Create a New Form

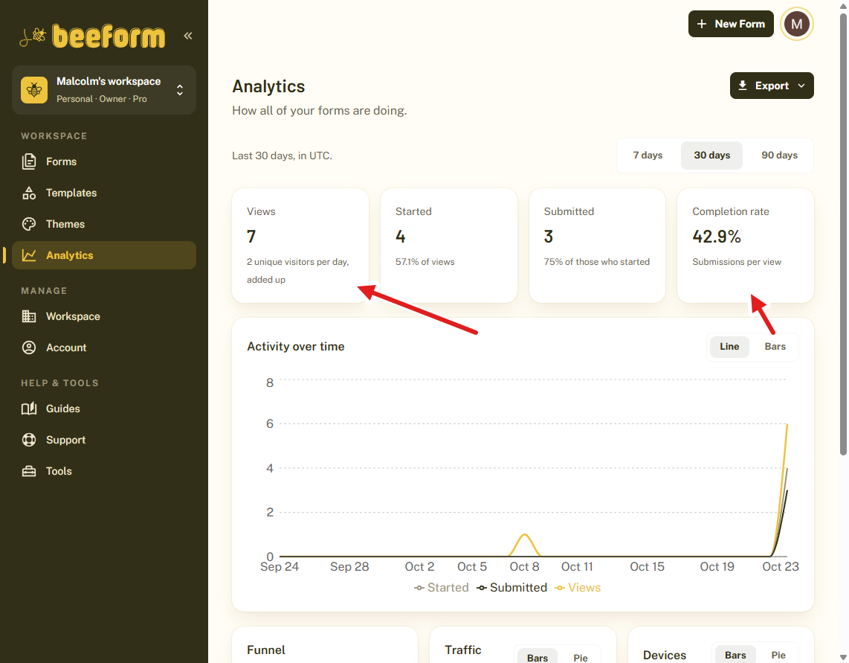731,24
